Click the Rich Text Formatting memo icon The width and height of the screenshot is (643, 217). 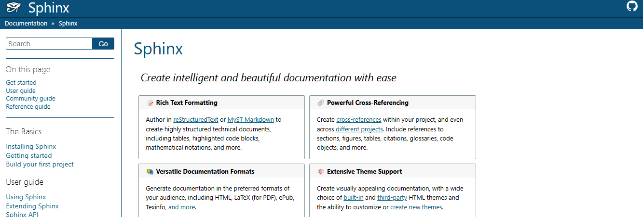pyautogui.click(x=150, y=103)
